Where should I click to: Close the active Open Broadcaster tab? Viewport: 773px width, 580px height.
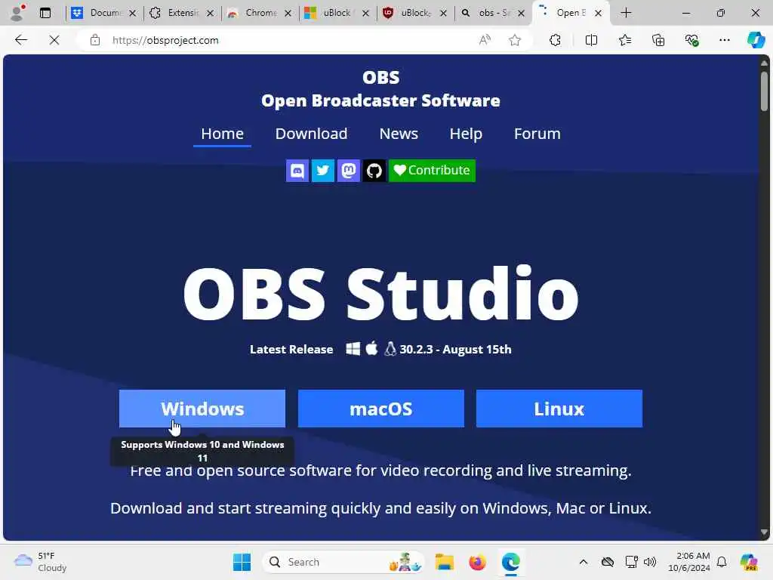[598, 14]
